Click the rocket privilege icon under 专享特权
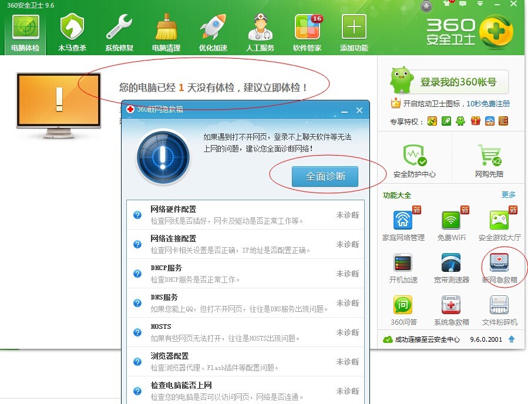 click(x=446, y=121)
